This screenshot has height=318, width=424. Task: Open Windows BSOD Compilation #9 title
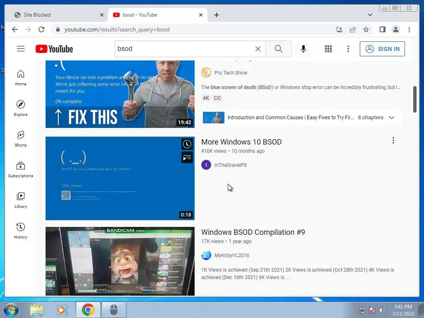coord(253,232)
